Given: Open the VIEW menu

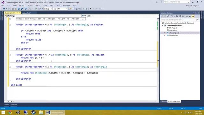Looking at the screenshot, I should [15, 5].
